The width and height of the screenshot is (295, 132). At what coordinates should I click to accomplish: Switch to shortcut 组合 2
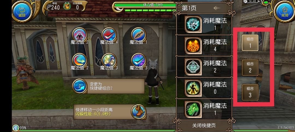click(250, 68)
